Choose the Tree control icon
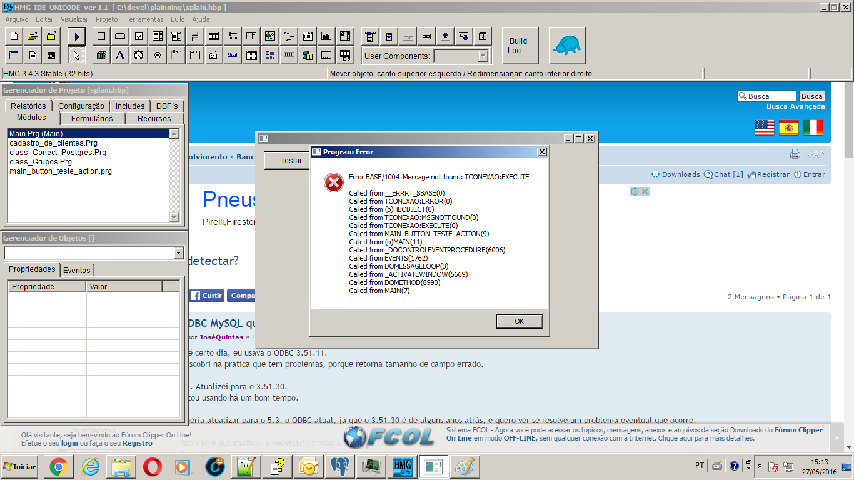Viewport: 854px width, 480px height. click(x=289, y=36)
